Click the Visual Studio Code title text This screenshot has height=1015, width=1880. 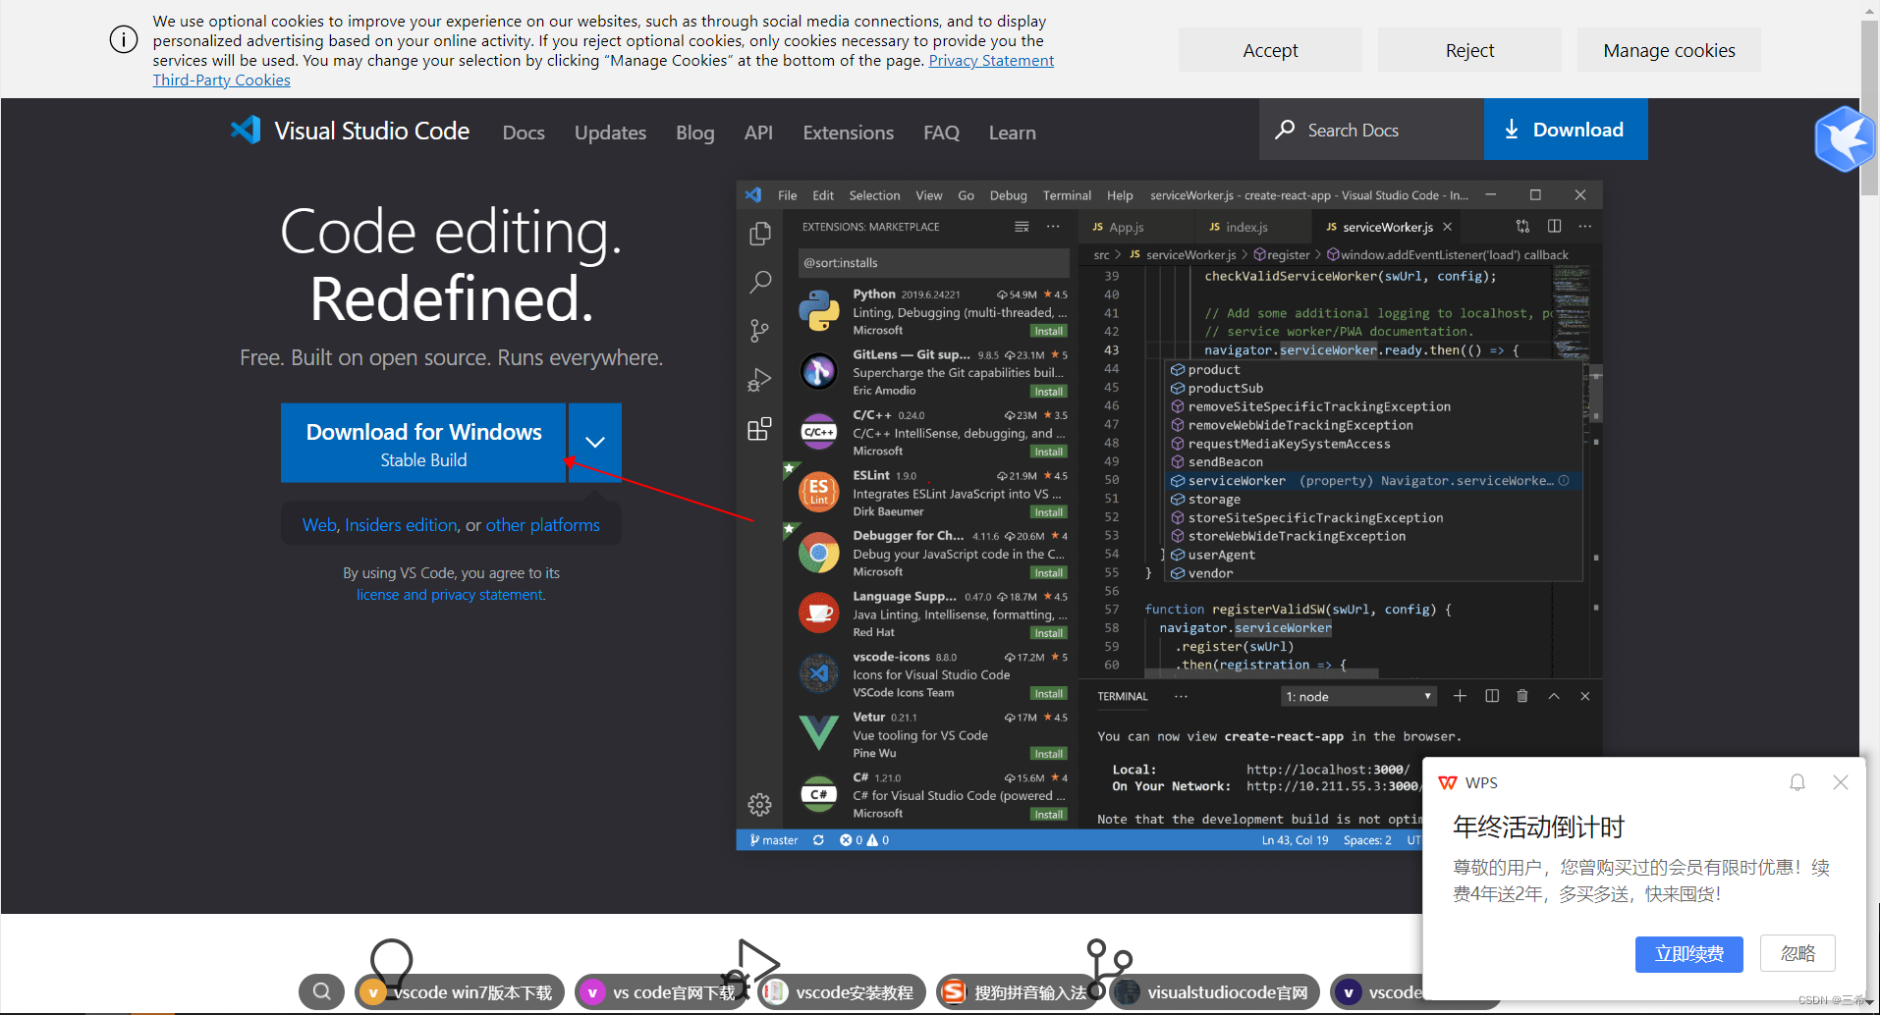[371, 131]
